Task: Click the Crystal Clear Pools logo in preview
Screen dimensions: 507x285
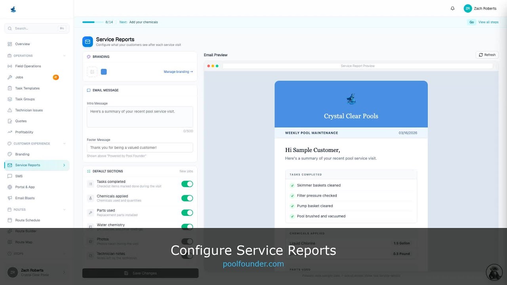Action: (351, 99)
